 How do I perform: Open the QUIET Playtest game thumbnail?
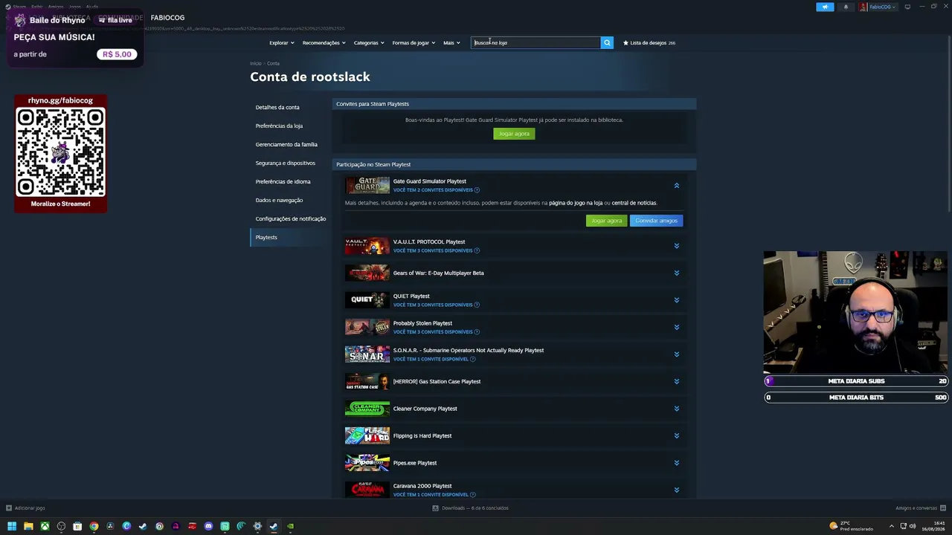367,299
